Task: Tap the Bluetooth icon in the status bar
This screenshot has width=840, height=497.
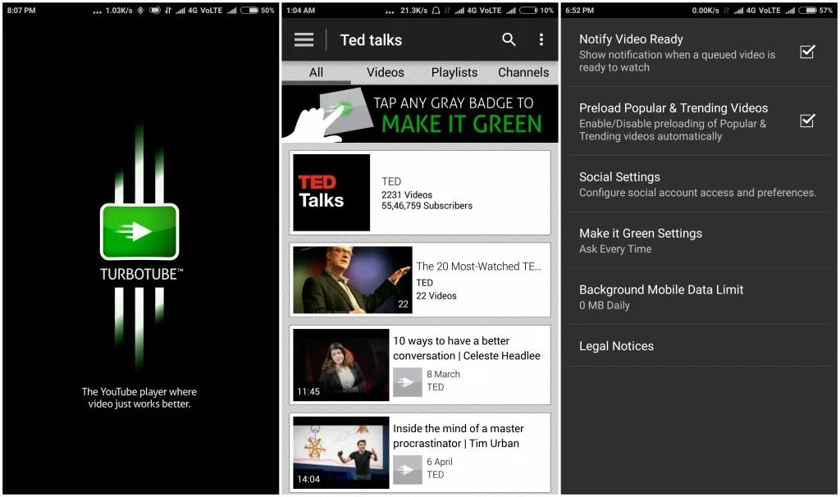Action: (139, 10)
